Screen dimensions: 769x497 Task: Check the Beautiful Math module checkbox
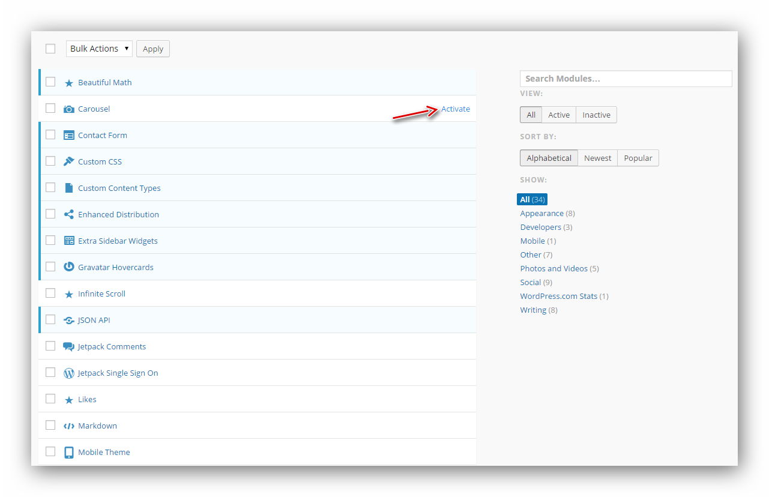50,82
